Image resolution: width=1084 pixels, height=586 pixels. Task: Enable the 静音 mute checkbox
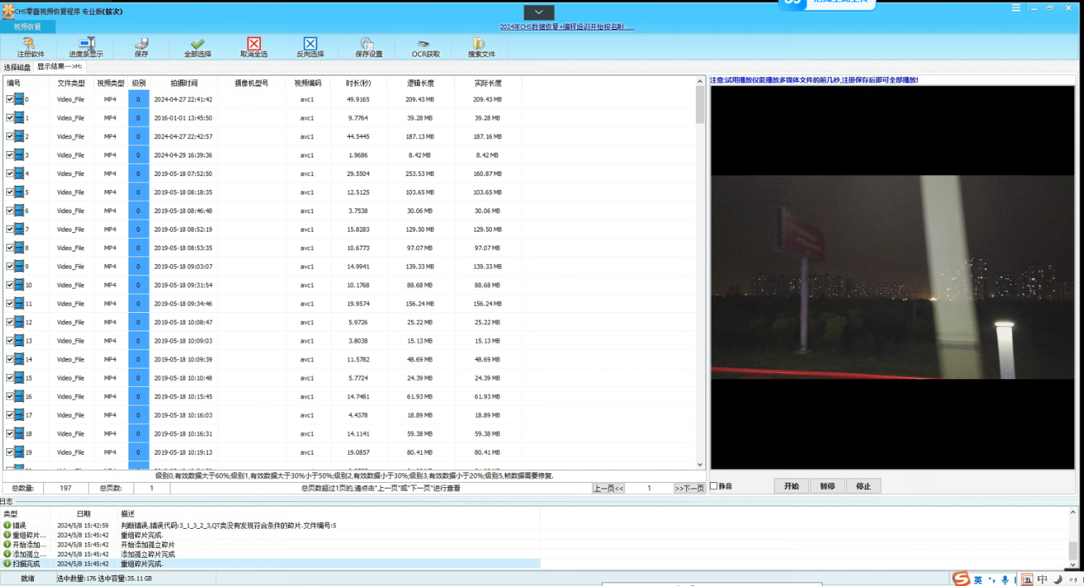(x=714, y=486)
